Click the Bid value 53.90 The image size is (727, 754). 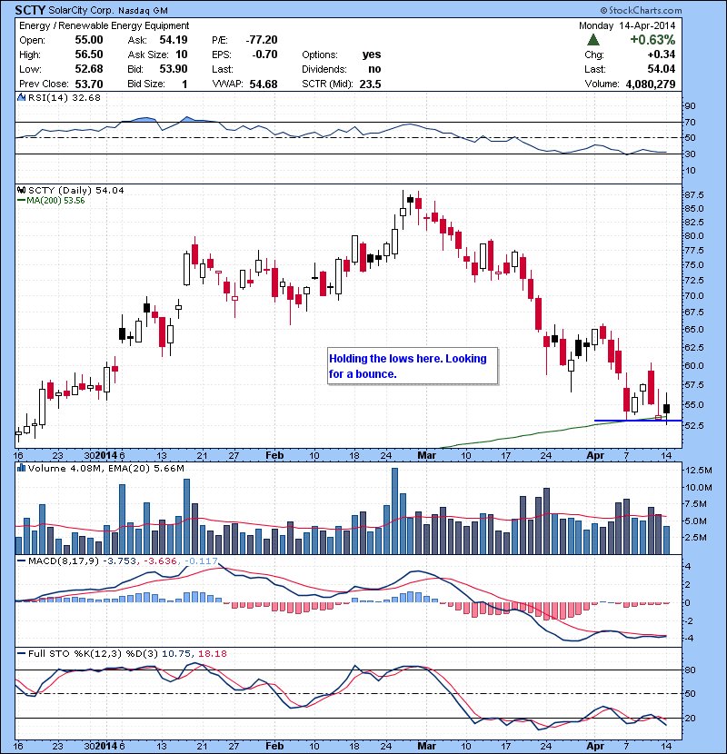pyautogui.click(x=174, y=69)
